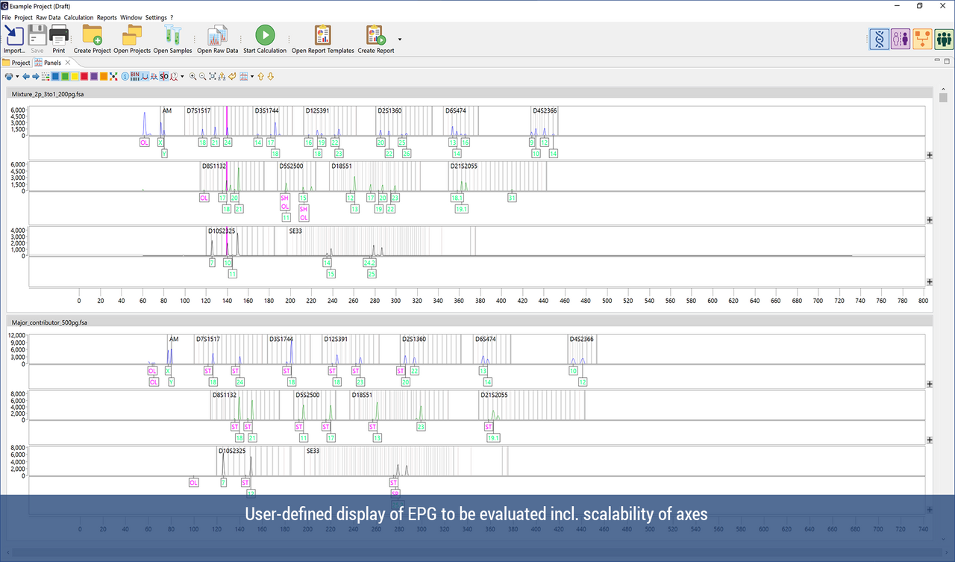Open the panel layout dropdown arrow
The width and height of the screenshot is (955, 562).
pyautogui.click(x=252, y=76)
